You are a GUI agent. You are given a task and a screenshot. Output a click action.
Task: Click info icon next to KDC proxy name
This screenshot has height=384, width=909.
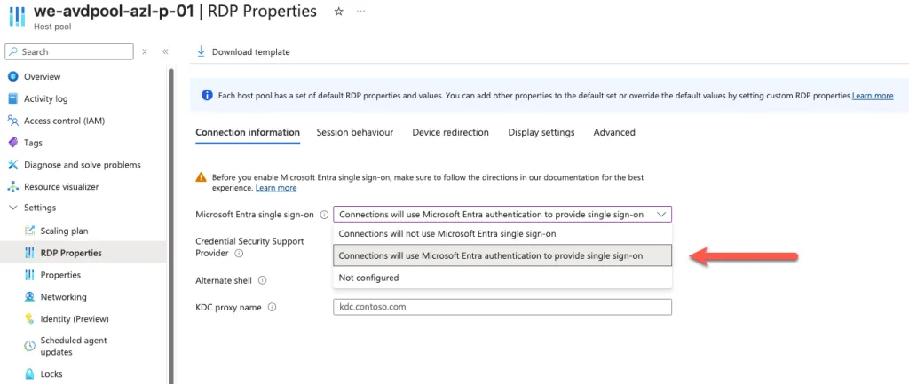(x=273, y=308)
